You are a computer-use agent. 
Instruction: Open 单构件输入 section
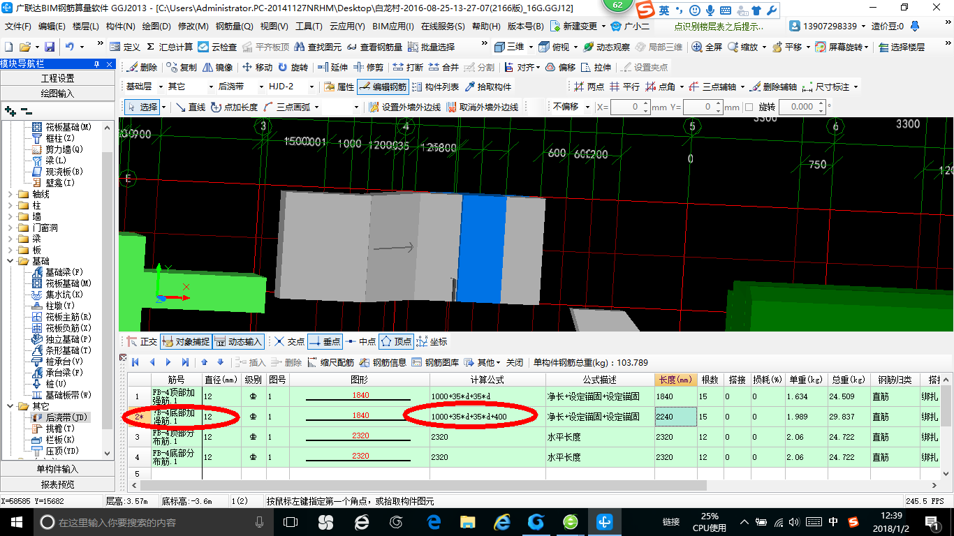57,469
